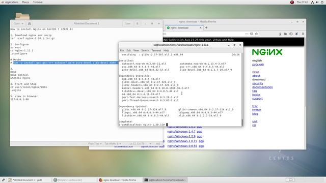Open the Terminal app menu in top panel
Viewport: 326px width, 183px height.
coord(38,2)
